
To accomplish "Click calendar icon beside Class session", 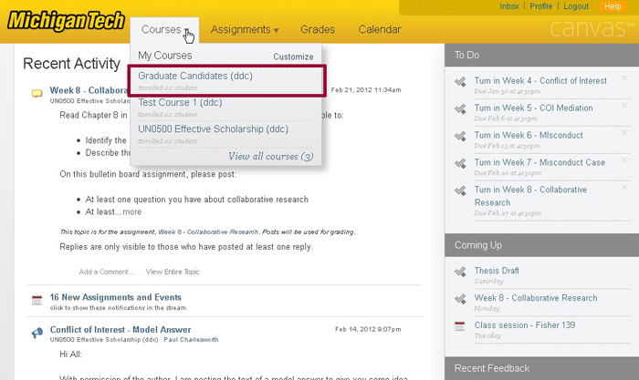I will (460, 326).
